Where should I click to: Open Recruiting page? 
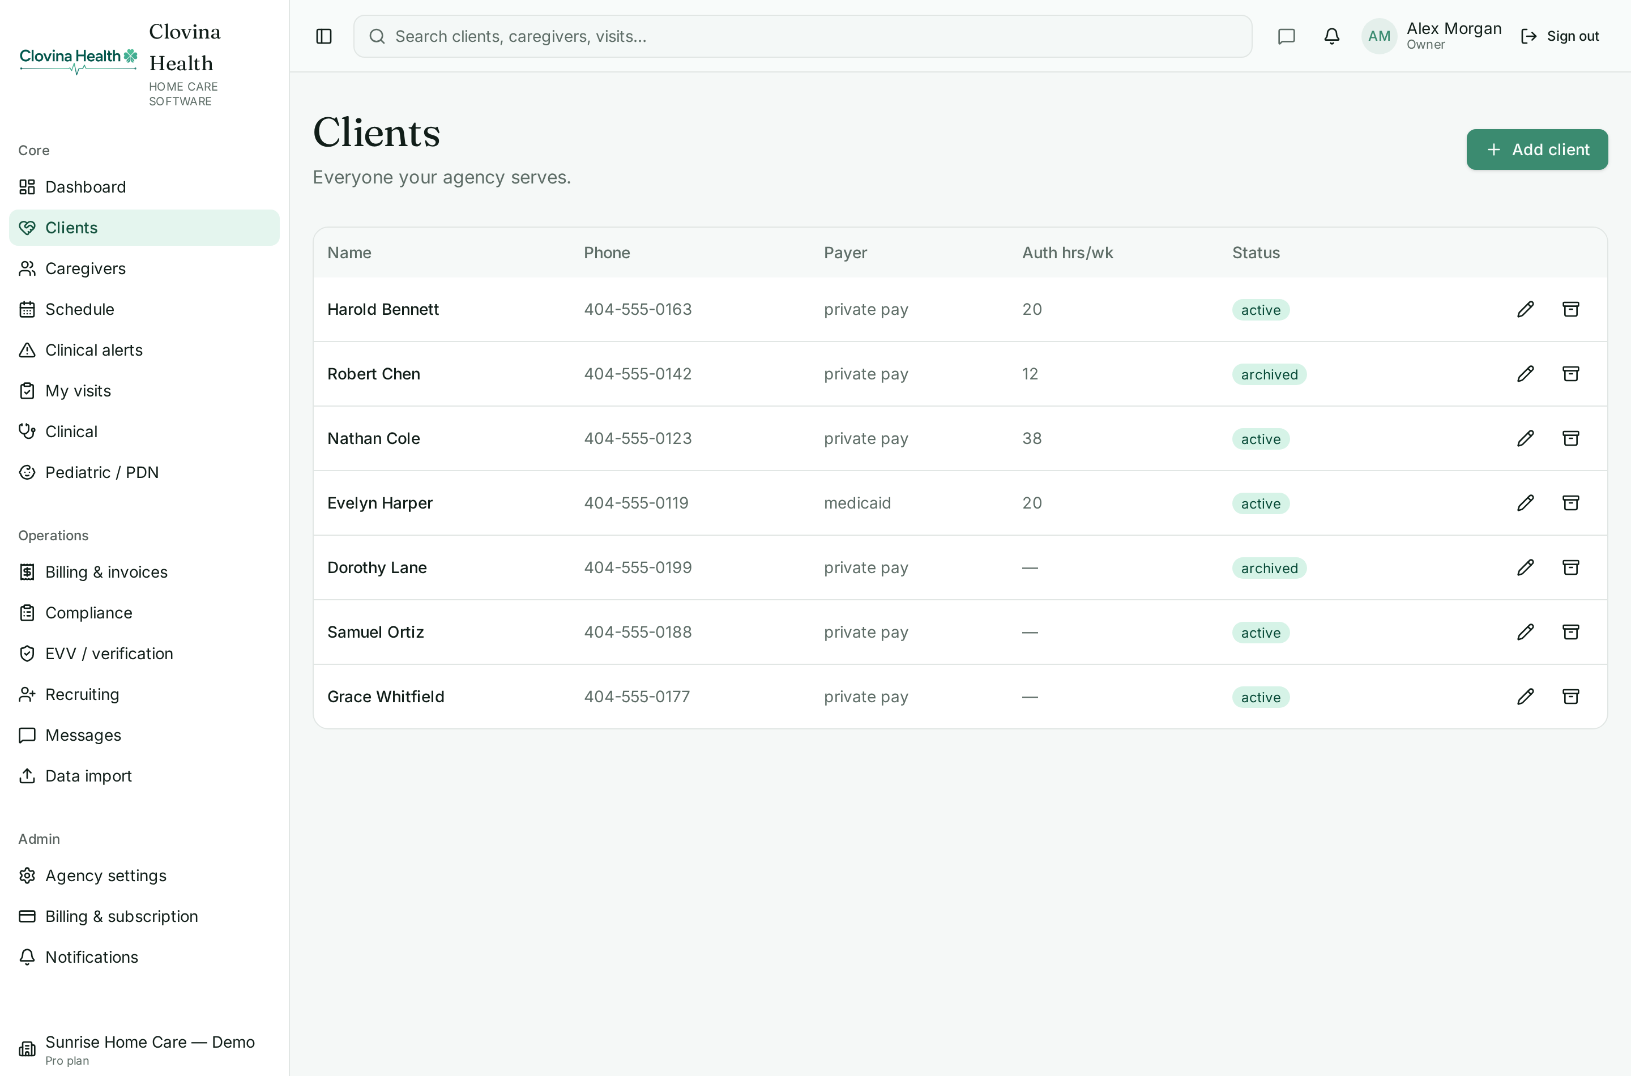coord(144,694)
